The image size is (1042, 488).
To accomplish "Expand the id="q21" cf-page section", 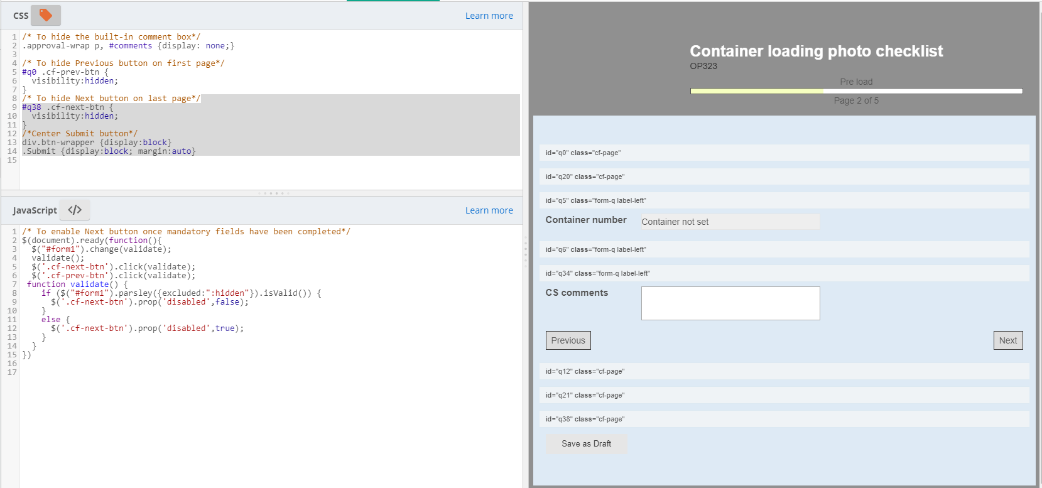I will (x=784, y=395).
